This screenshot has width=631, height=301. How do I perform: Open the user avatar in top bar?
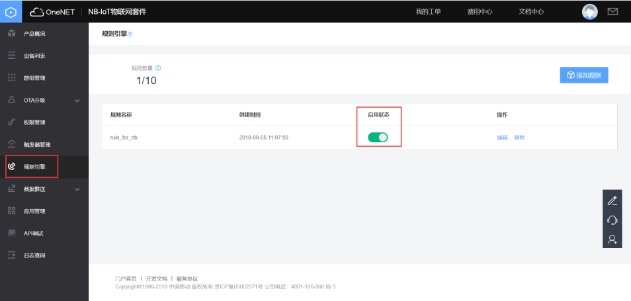589,12
